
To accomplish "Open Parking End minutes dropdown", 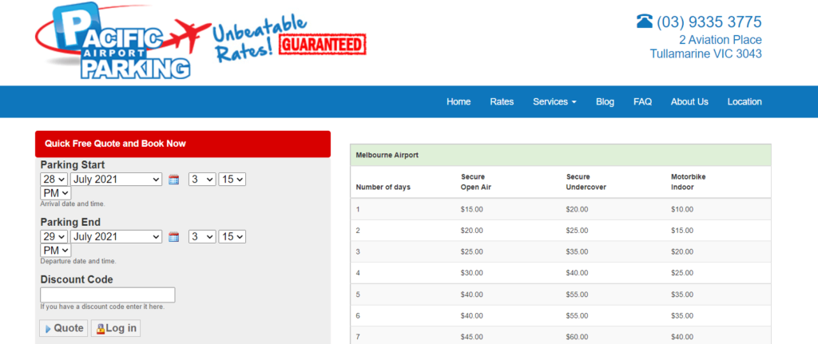I will [232, 236].
